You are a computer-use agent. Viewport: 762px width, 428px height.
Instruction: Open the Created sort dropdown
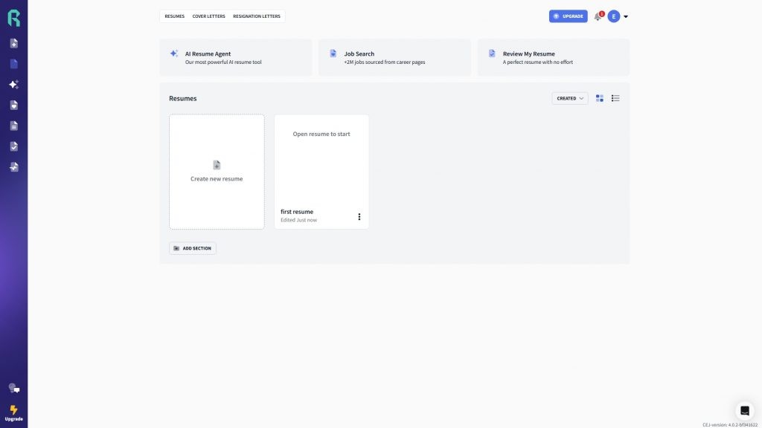click(x=570, y=98)
